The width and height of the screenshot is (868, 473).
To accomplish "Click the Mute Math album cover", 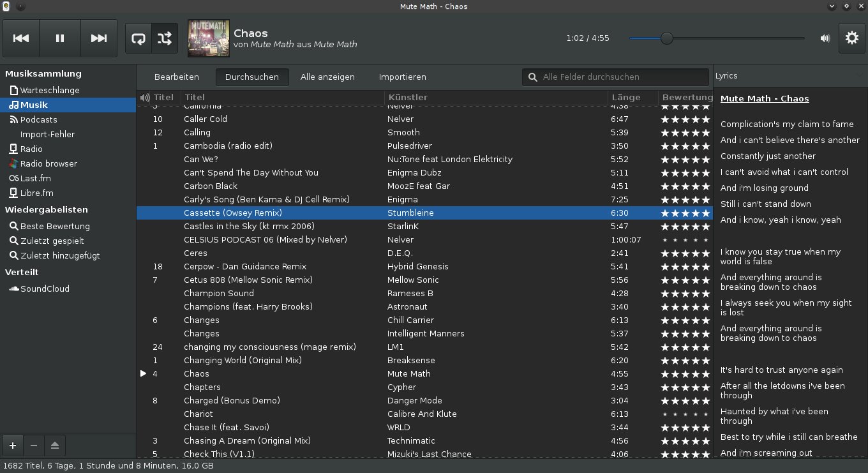I will pyautogui.click(x=209, y=38).
